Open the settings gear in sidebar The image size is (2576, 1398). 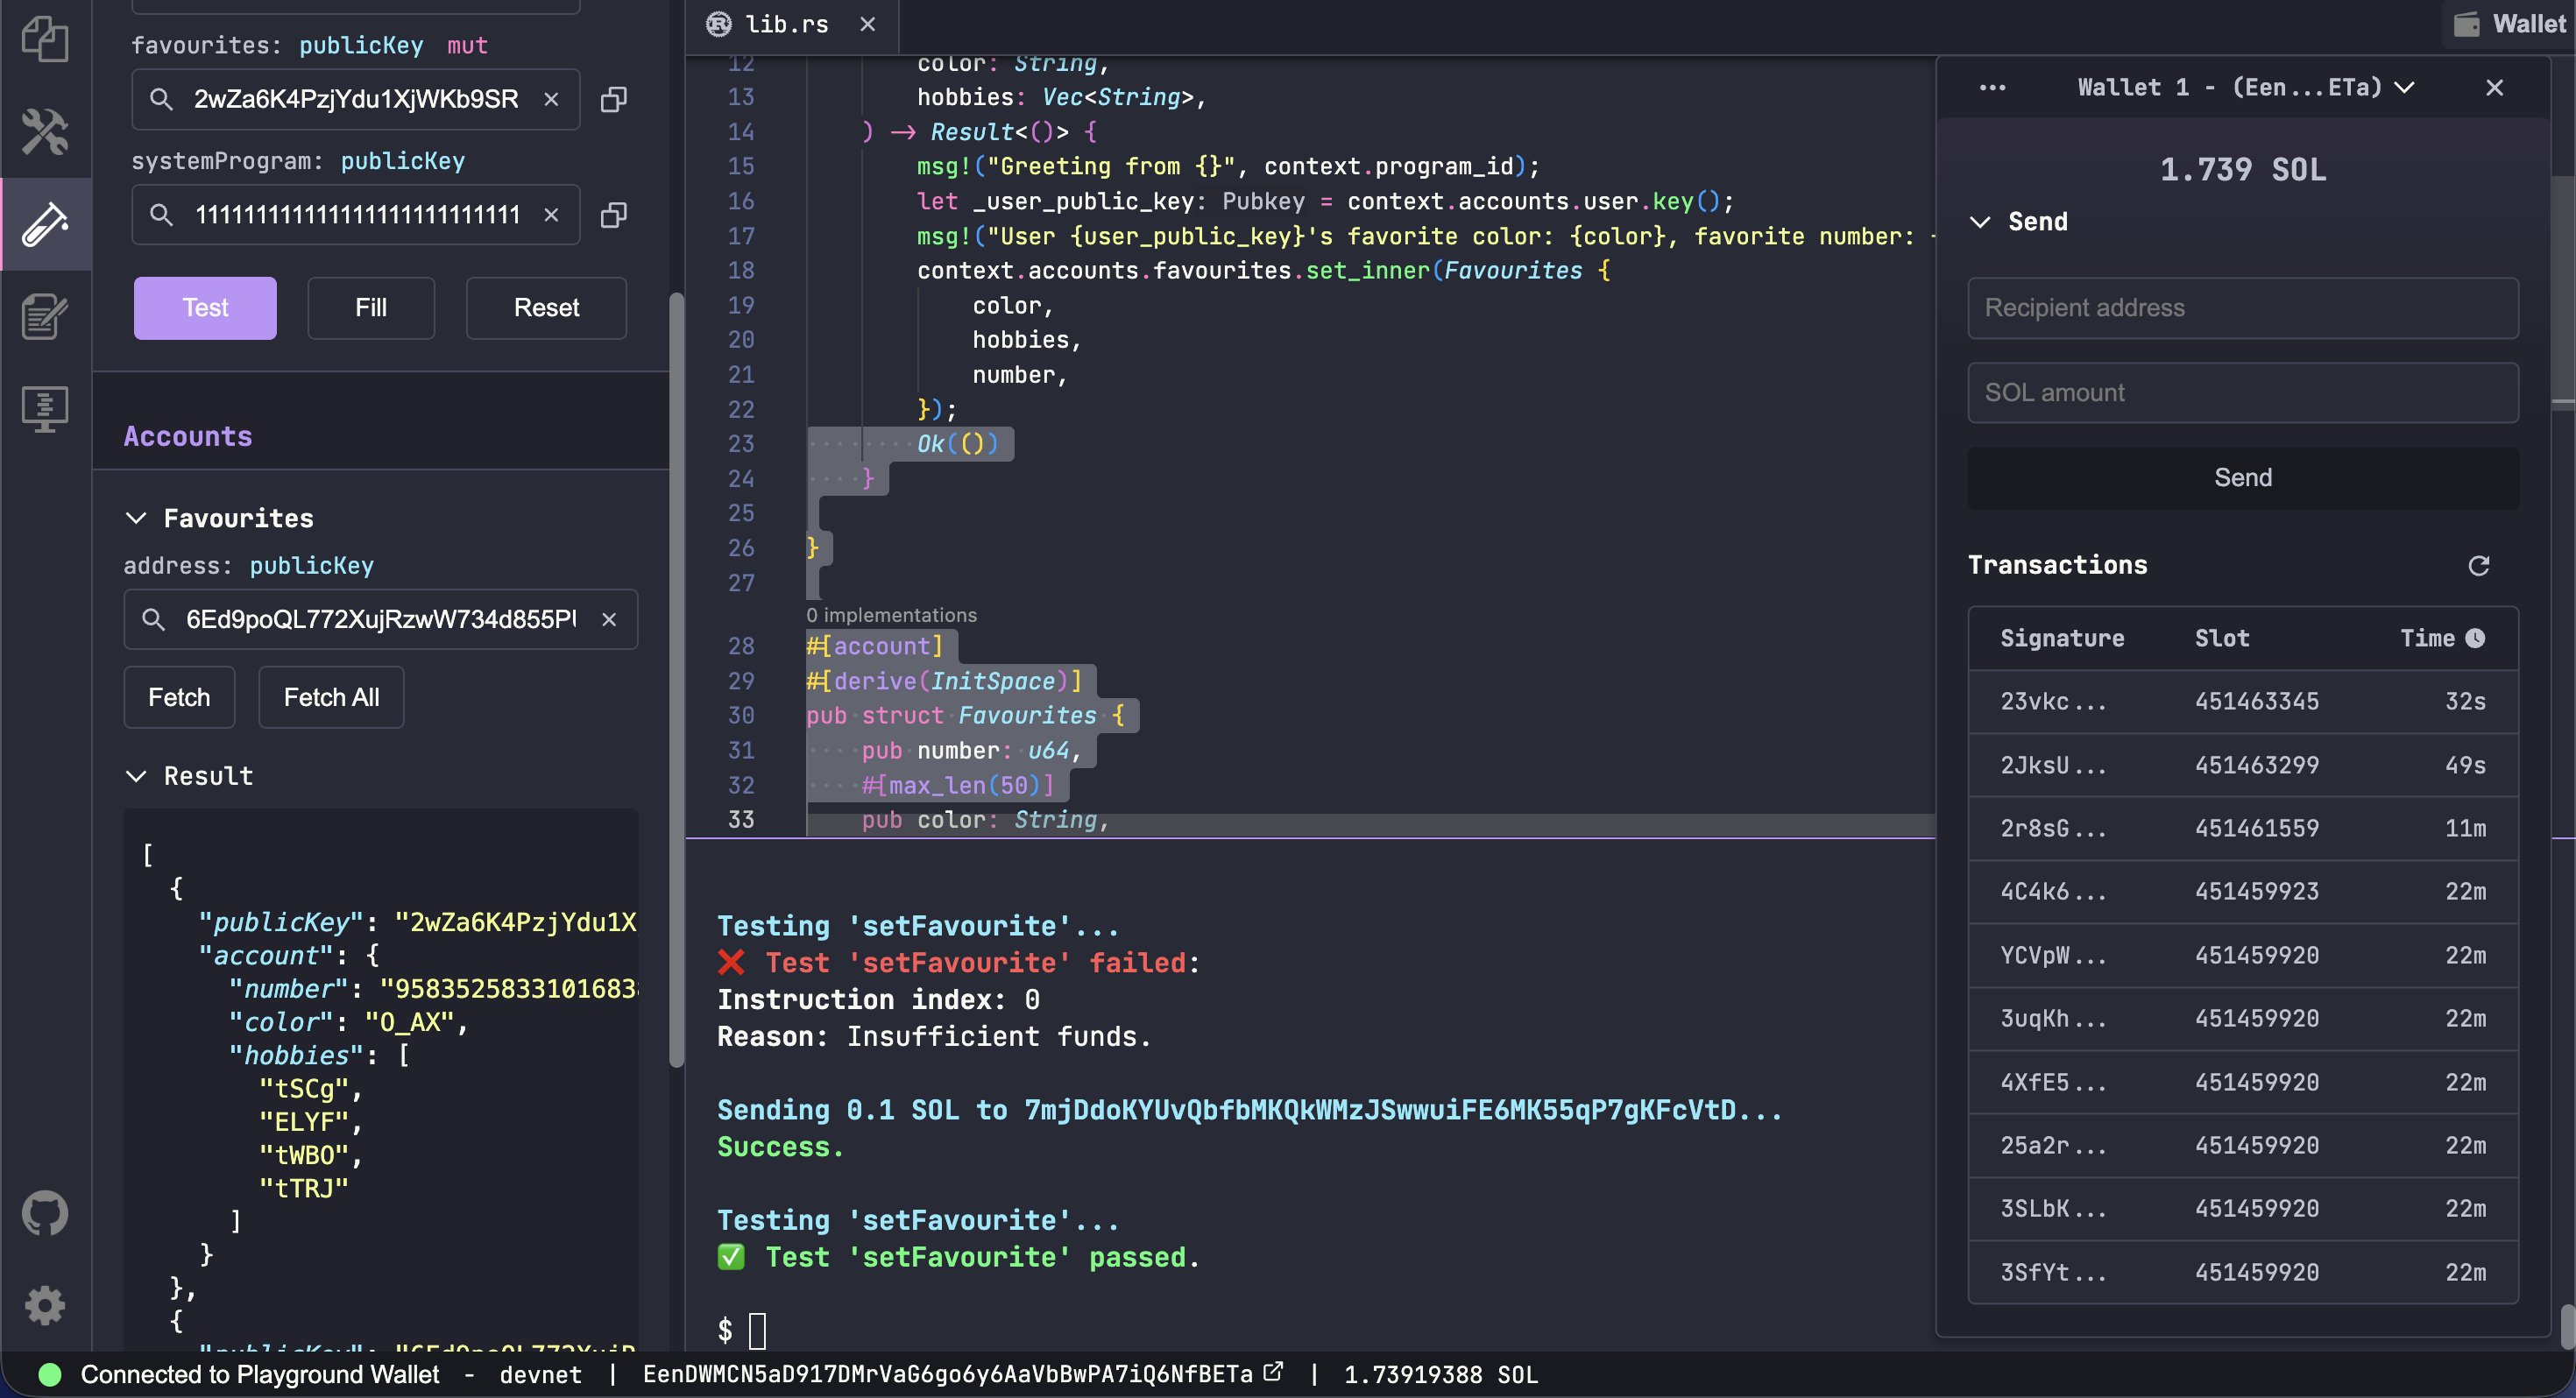click(45, 1305)
